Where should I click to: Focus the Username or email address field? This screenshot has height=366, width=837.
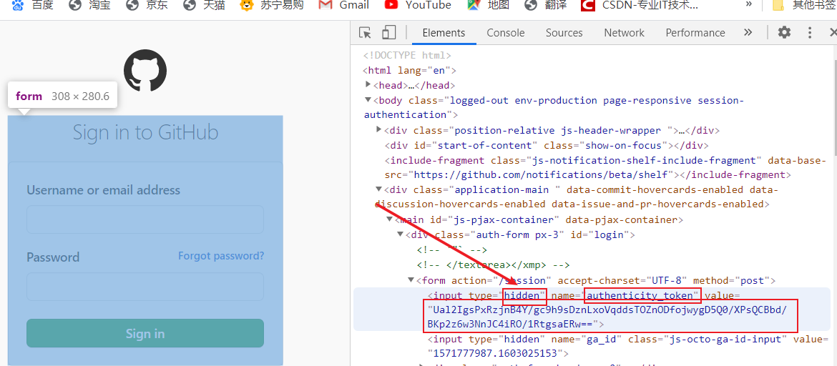(x=145, y=219)
